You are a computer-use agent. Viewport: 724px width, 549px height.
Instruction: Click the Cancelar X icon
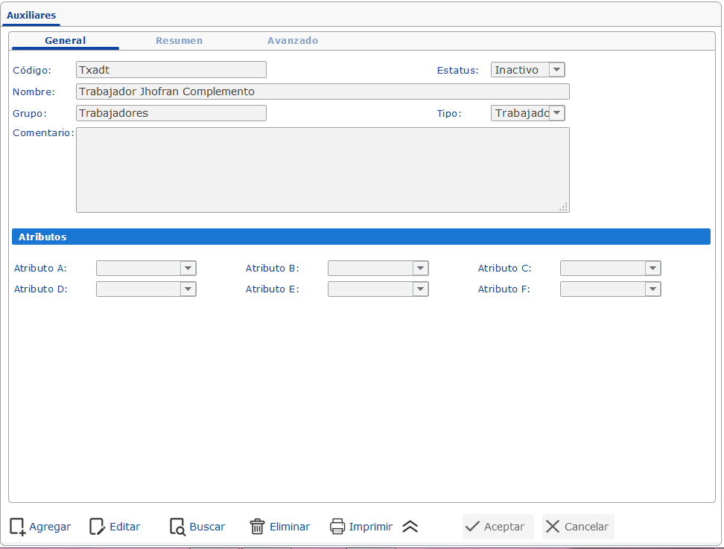pos(552,527)
